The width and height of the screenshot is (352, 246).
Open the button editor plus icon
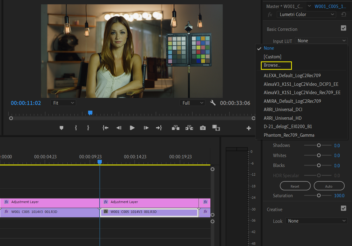[x=248, y=128]
